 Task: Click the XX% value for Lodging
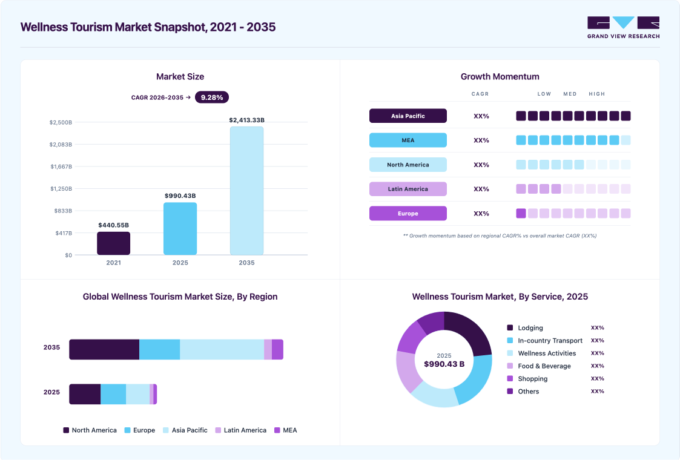[x=597, y=328]
